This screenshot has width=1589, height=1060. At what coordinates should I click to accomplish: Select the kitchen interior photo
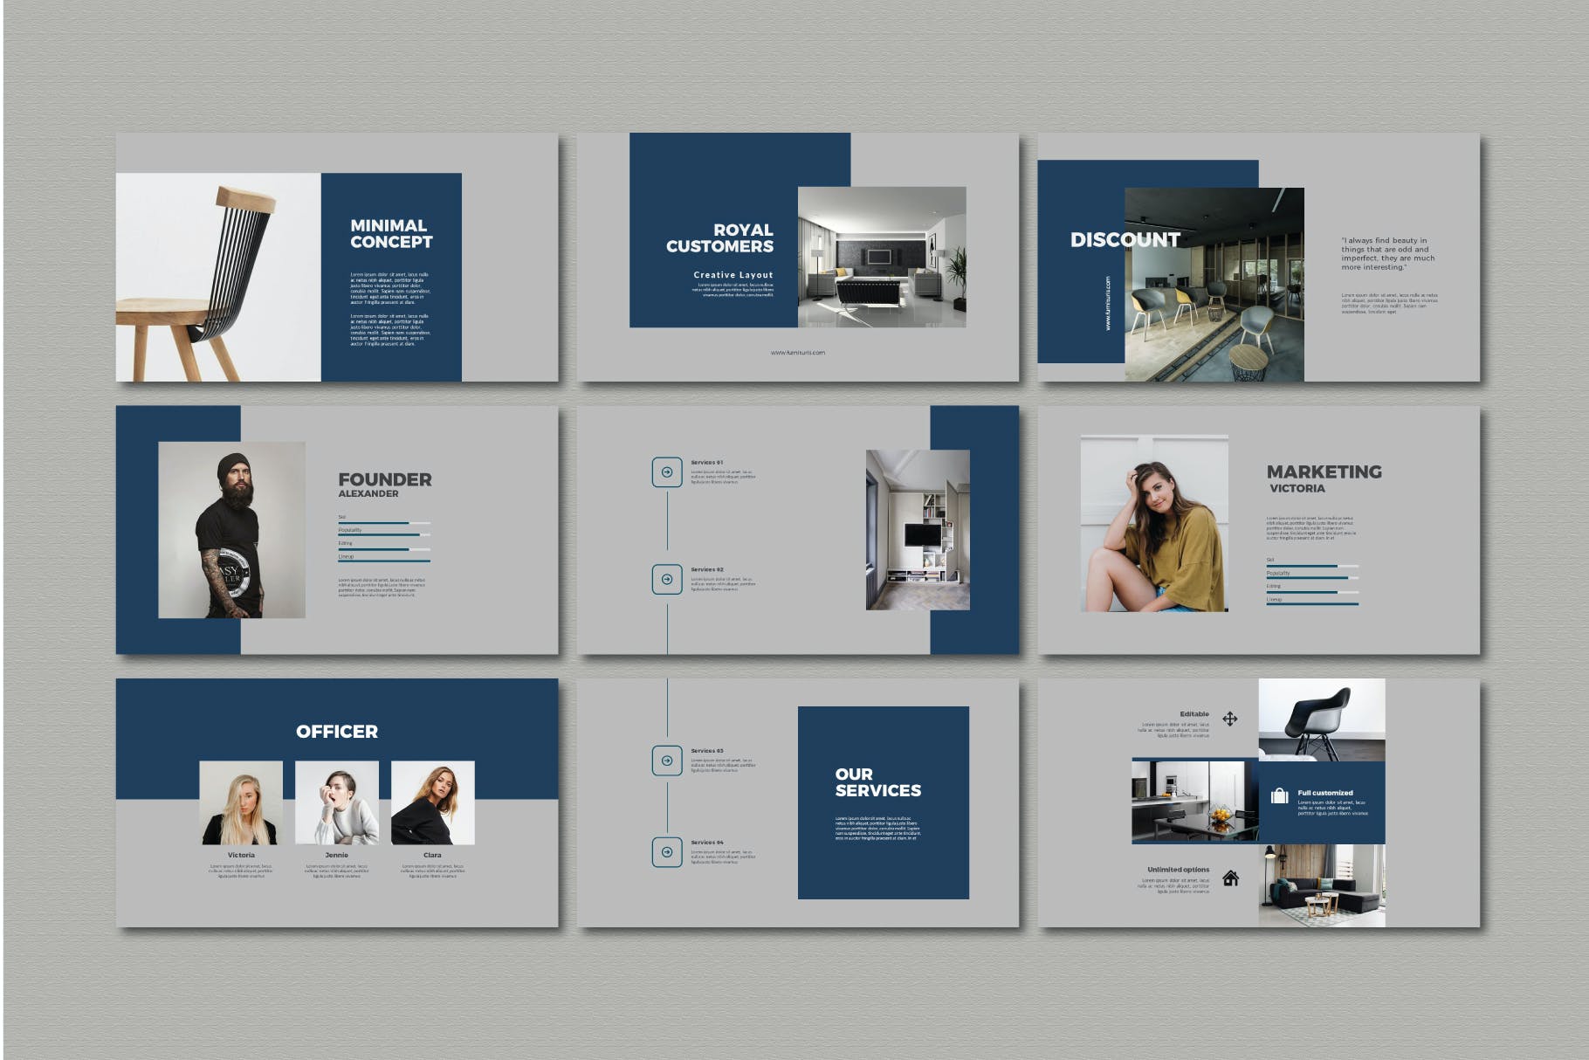(x=1195, y=802)
